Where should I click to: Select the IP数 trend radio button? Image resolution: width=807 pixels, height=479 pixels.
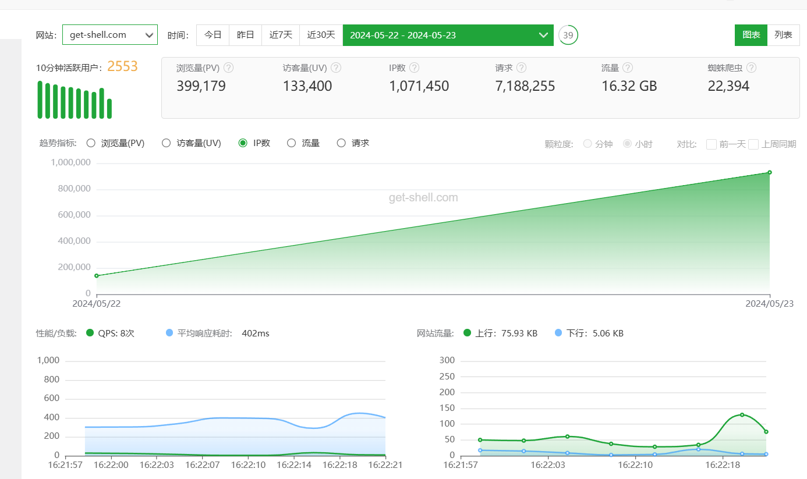[x=243, y=143]
